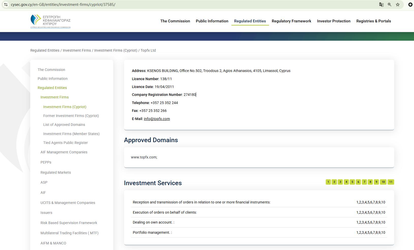Select Tied Agents Public Register in sidebar
Screen dimensions: 414x250
65,143
